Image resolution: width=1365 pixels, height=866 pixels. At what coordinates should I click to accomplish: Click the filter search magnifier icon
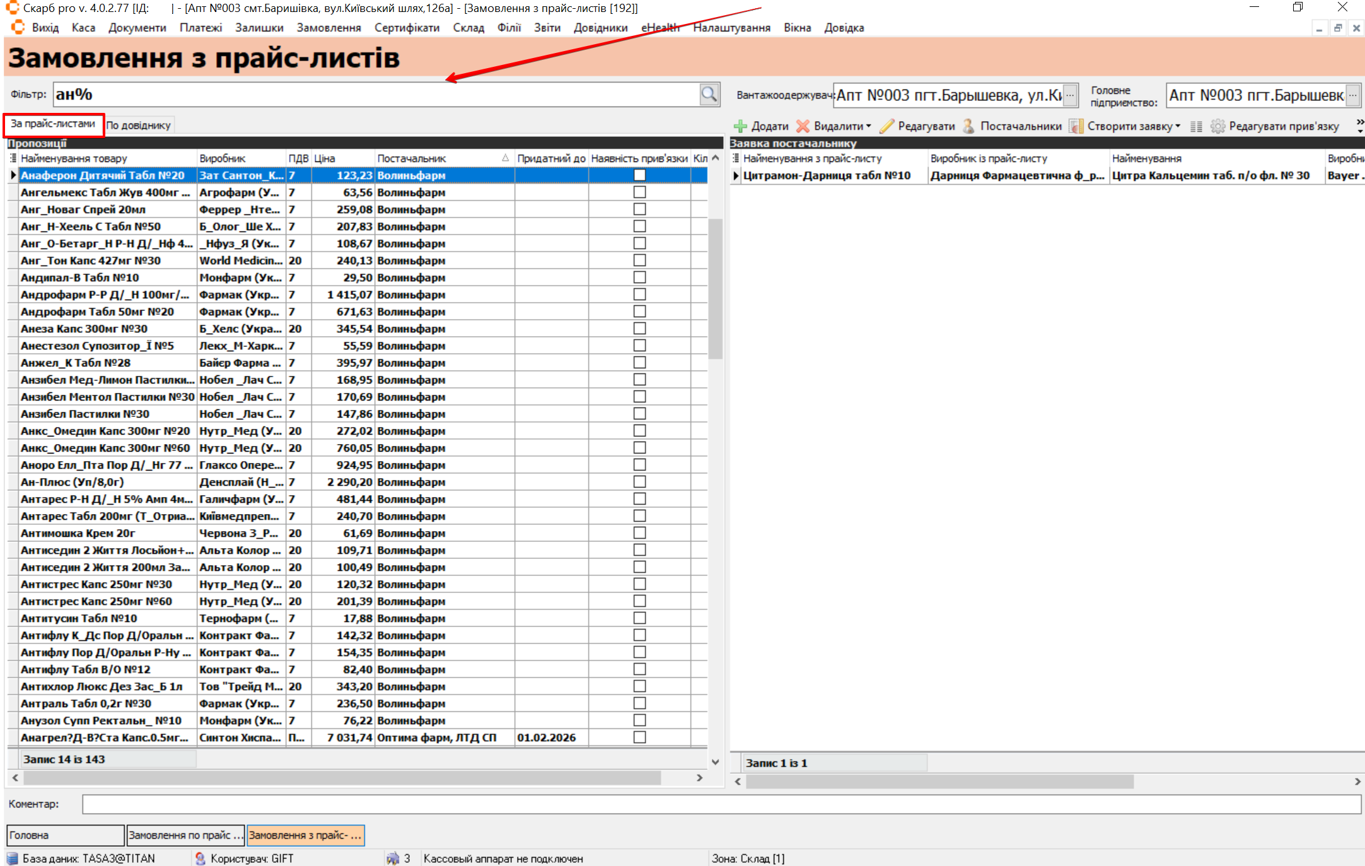tap(709, 95)
